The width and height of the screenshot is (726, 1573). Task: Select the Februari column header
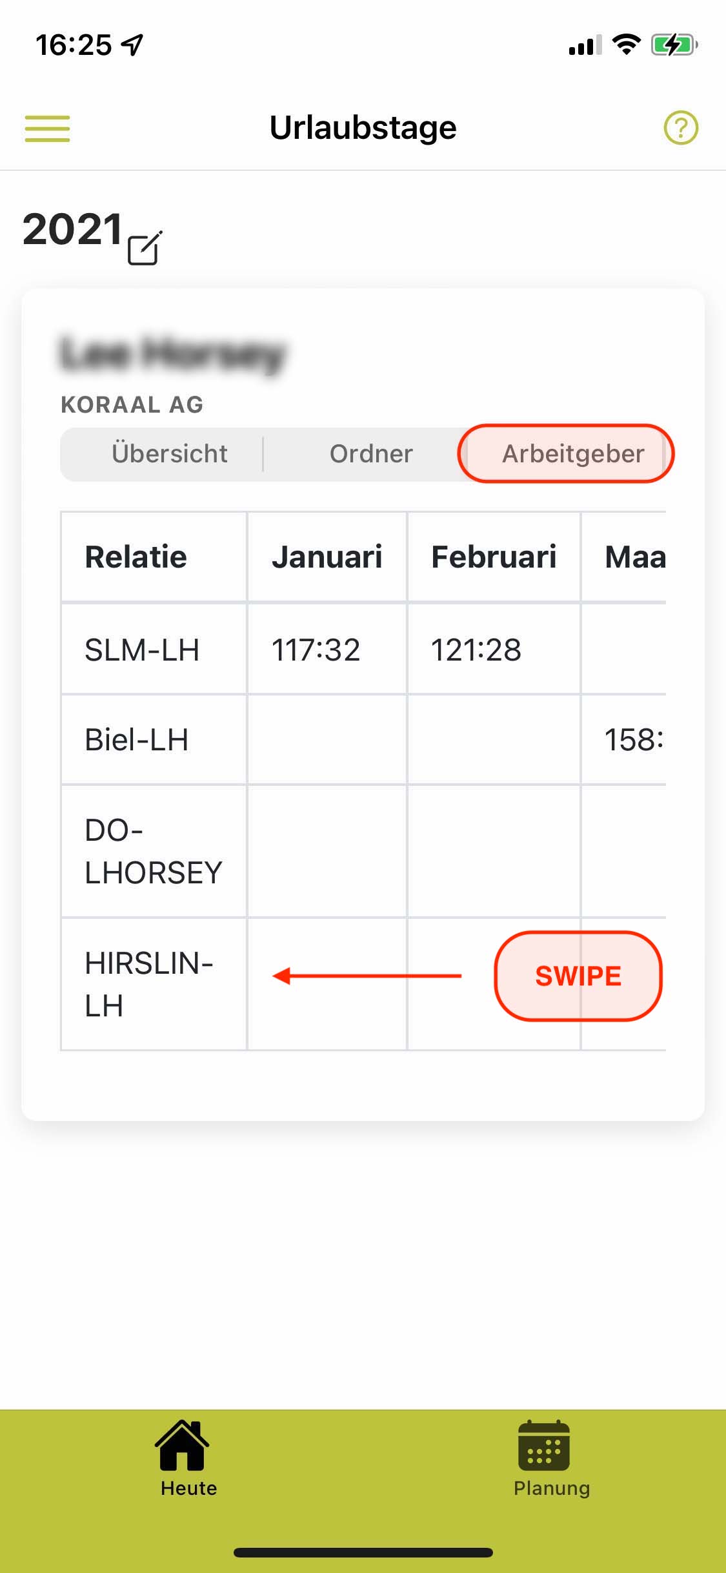[x=494, y=557]
